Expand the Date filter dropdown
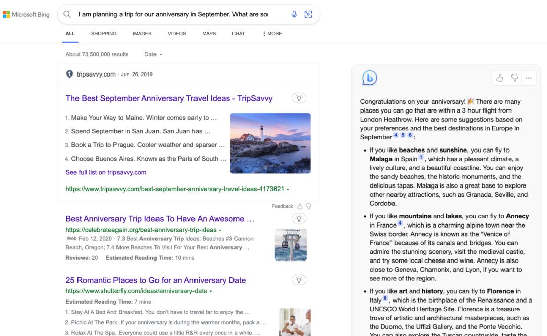Viewport: 547px width, 336px height. coord(153,54)
